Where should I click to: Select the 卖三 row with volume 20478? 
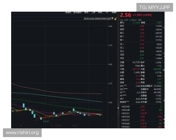tap(141, 33)
